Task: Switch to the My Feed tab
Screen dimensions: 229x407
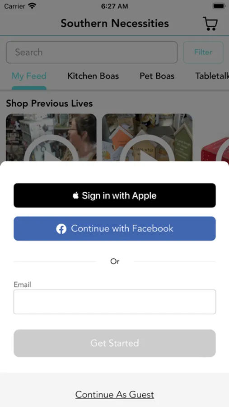Action: tap(29, 76)
